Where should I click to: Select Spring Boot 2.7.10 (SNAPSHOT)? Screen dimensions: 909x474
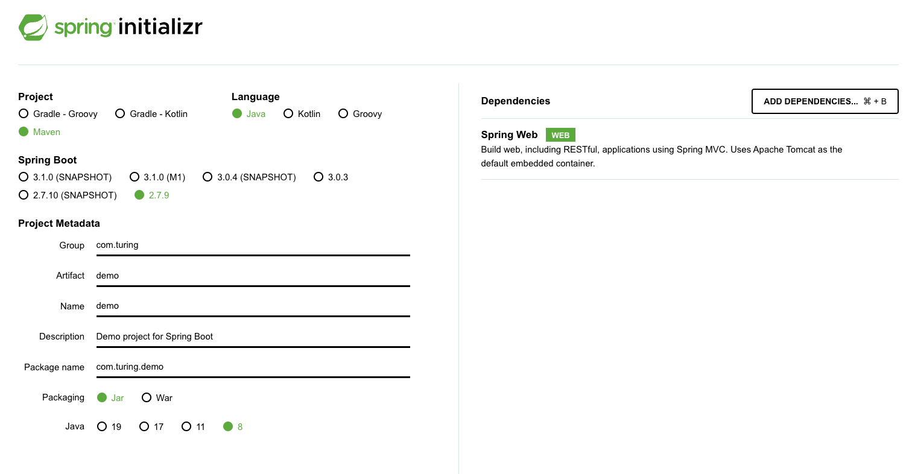(68, 195)
